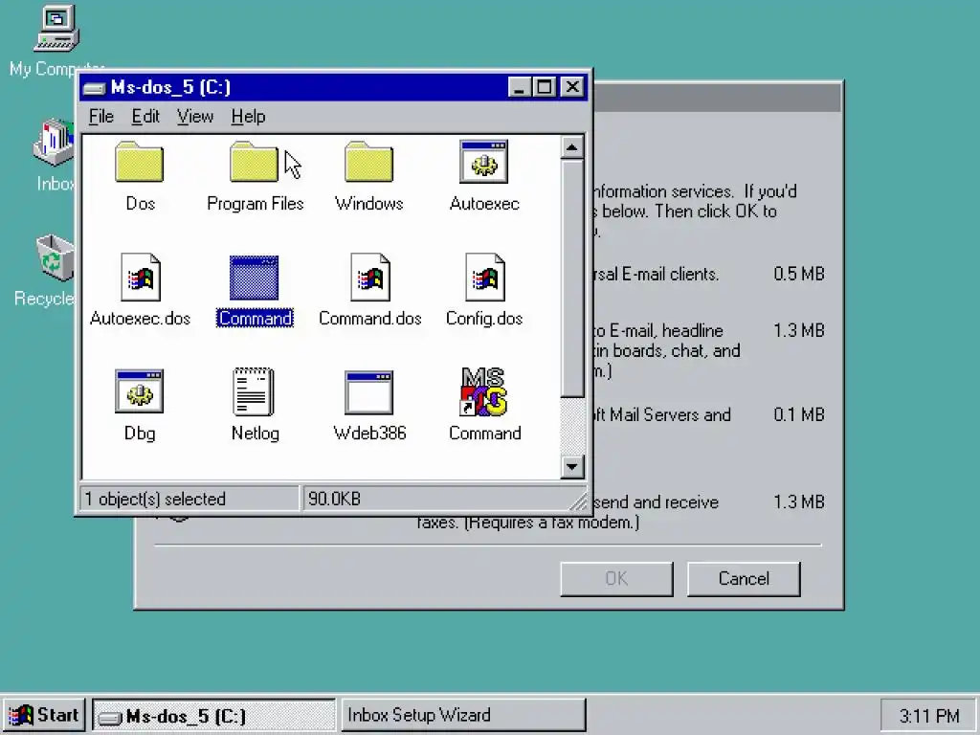The width and height of the screenshot is (980, 735).
Task: Select the Command.dos file icon
Action: (x=370, y=277)
